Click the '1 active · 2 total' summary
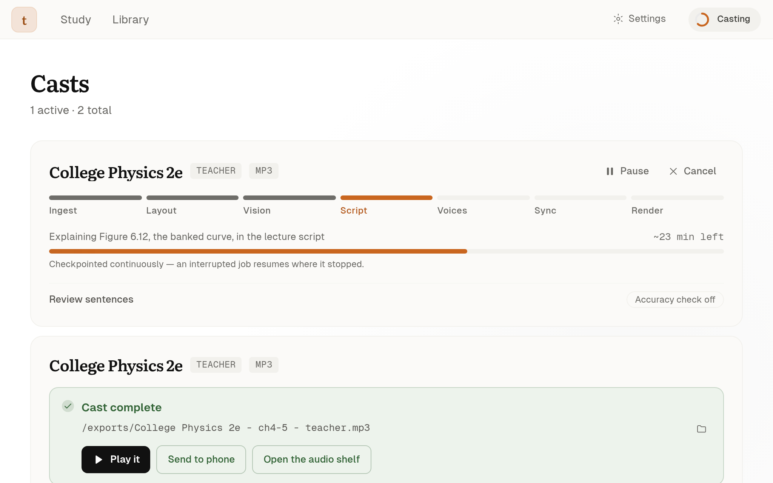The image size is (773, 483). pyautogui.click(x=71, y=110)
